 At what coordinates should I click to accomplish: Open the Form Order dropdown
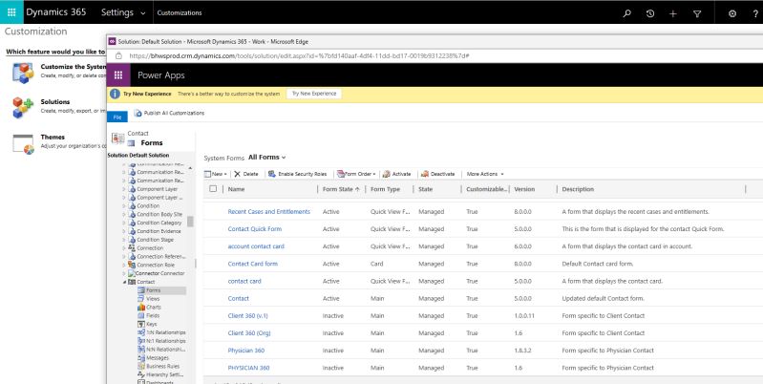(357, 174)
